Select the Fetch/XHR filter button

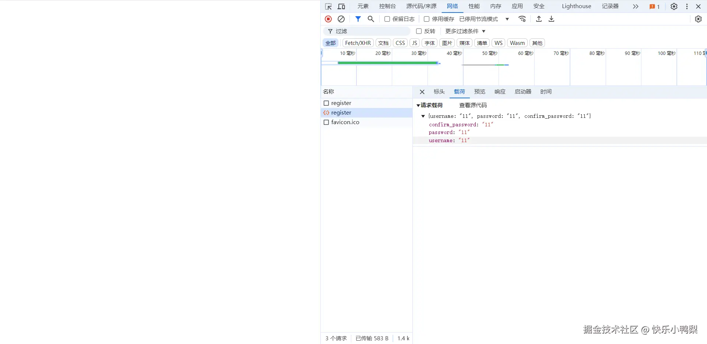(x=358, y=43)
